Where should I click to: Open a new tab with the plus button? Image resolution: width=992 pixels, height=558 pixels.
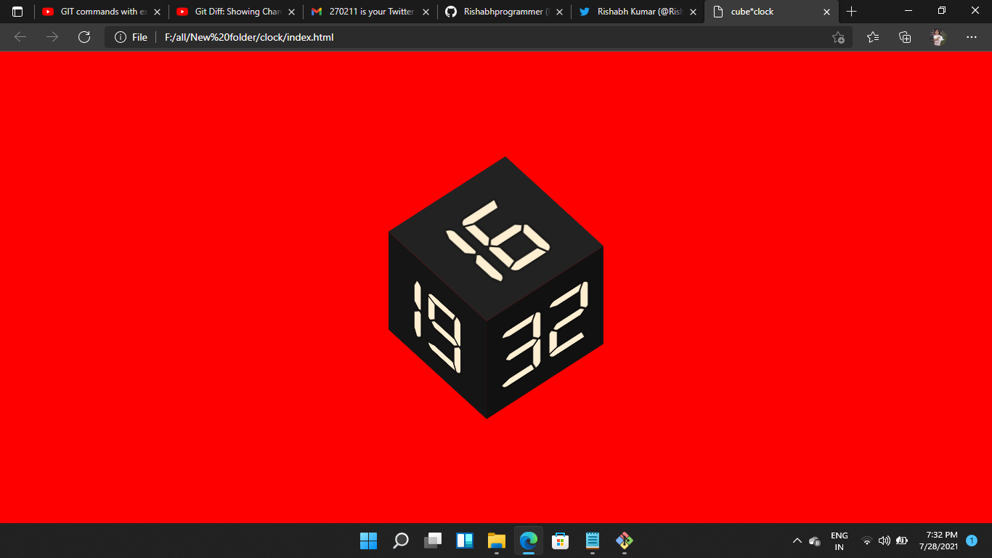(x=851, y=12)
